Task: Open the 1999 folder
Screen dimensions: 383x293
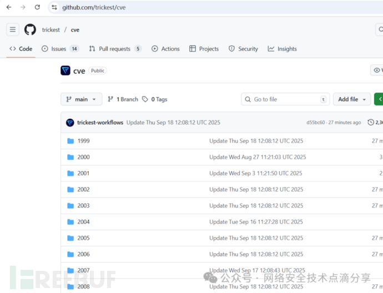Action: tap(83, 141)
